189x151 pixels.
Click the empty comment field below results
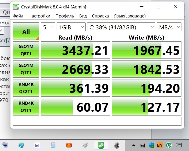(x=97, y=121)
